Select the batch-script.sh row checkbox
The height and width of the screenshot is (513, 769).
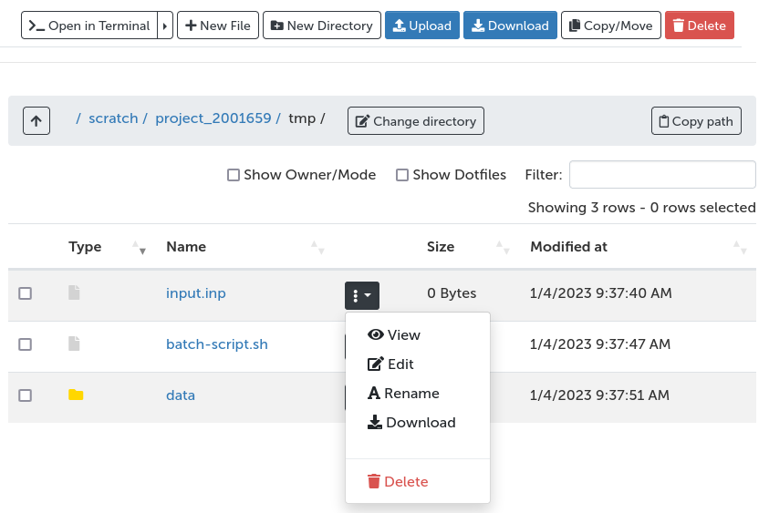point(25,344)
